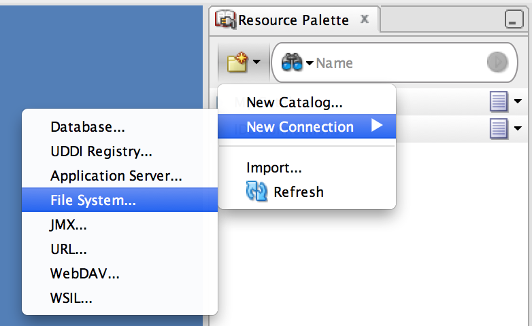This screenshot has height=326, width=532.
Task: Click the grey start search arrow button
Action: [497, 62]
